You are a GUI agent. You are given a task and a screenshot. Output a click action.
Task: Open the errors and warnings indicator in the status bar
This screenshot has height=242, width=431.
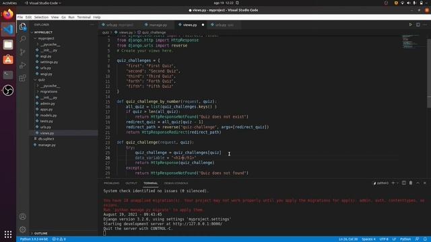[x=59, y=239]
